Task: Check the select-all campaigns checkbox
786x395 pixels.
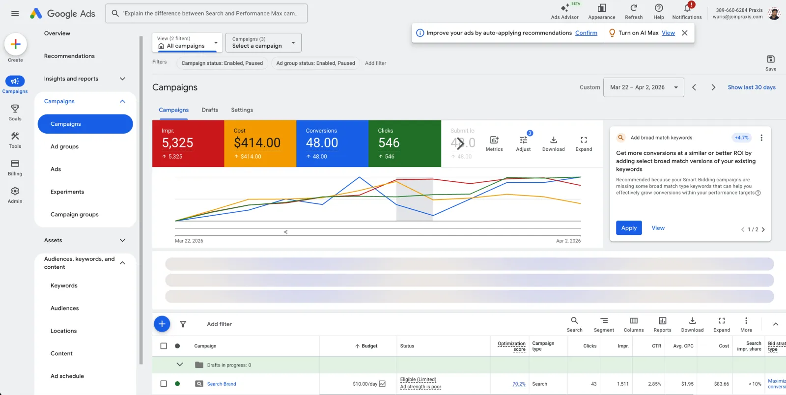Action: [x=164, y=346]
